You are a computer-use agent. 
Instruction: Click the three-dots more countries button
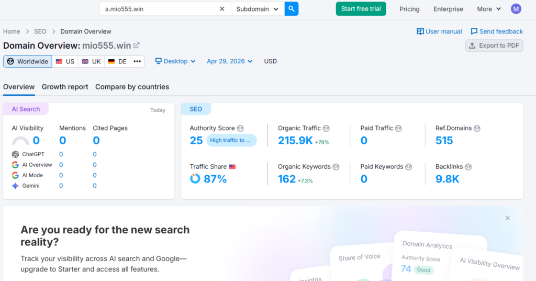[x=137, y=61]
